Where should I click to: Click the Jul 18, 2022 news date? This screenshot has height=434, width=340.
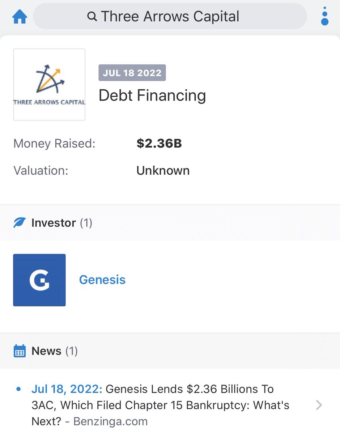[x=67, y=389]
